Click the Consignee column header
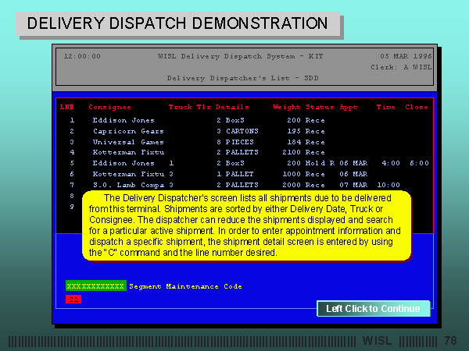The image size is (469, 351). [x=109, y=107]
